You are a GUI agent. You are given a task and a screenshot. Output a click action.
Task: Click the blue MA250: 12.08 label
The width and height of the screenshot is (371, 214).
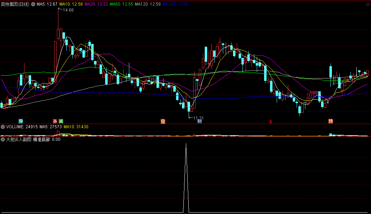coord(175,4)
